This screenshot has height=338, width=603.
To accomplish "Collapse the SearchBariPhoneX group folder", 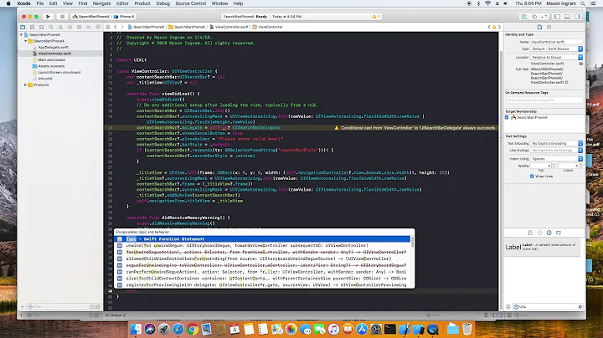I will (x=25, y=41).
